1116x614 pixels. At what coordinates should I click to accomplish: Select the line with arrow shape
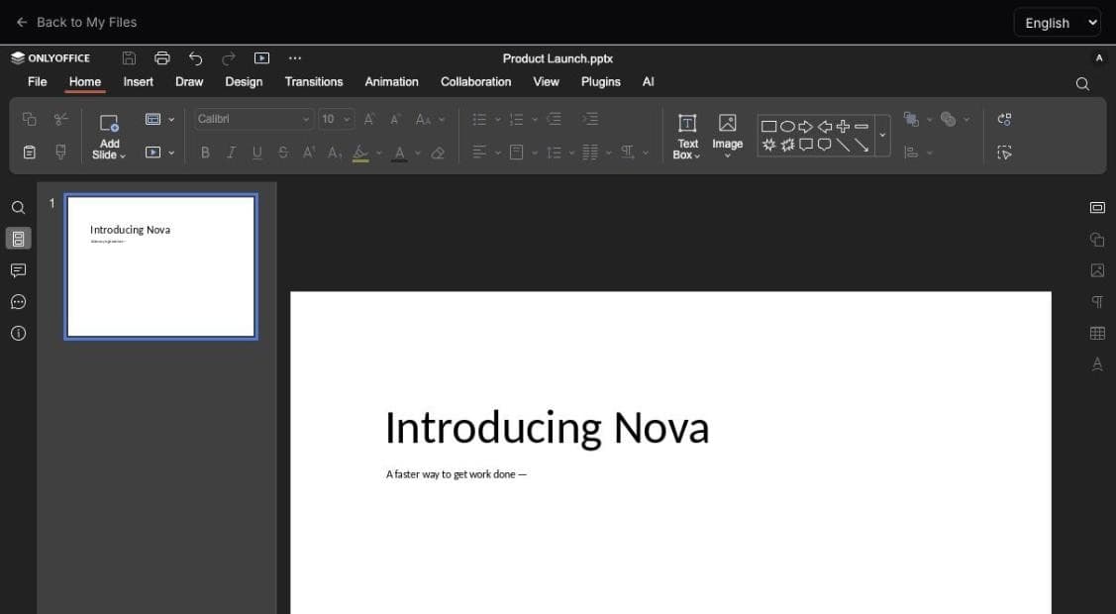pos(862,146)
